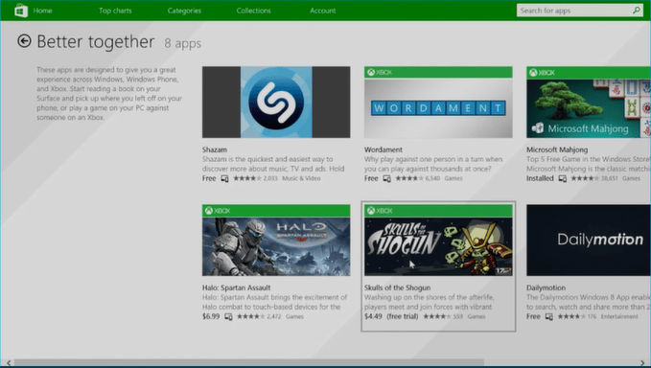Click the Installed label under Microsoft Mahjong

click(540, 178)
